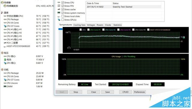Click the 传感器 sensor section icon
The width and height of the screenshot is (192, 109).
point(2,3)
